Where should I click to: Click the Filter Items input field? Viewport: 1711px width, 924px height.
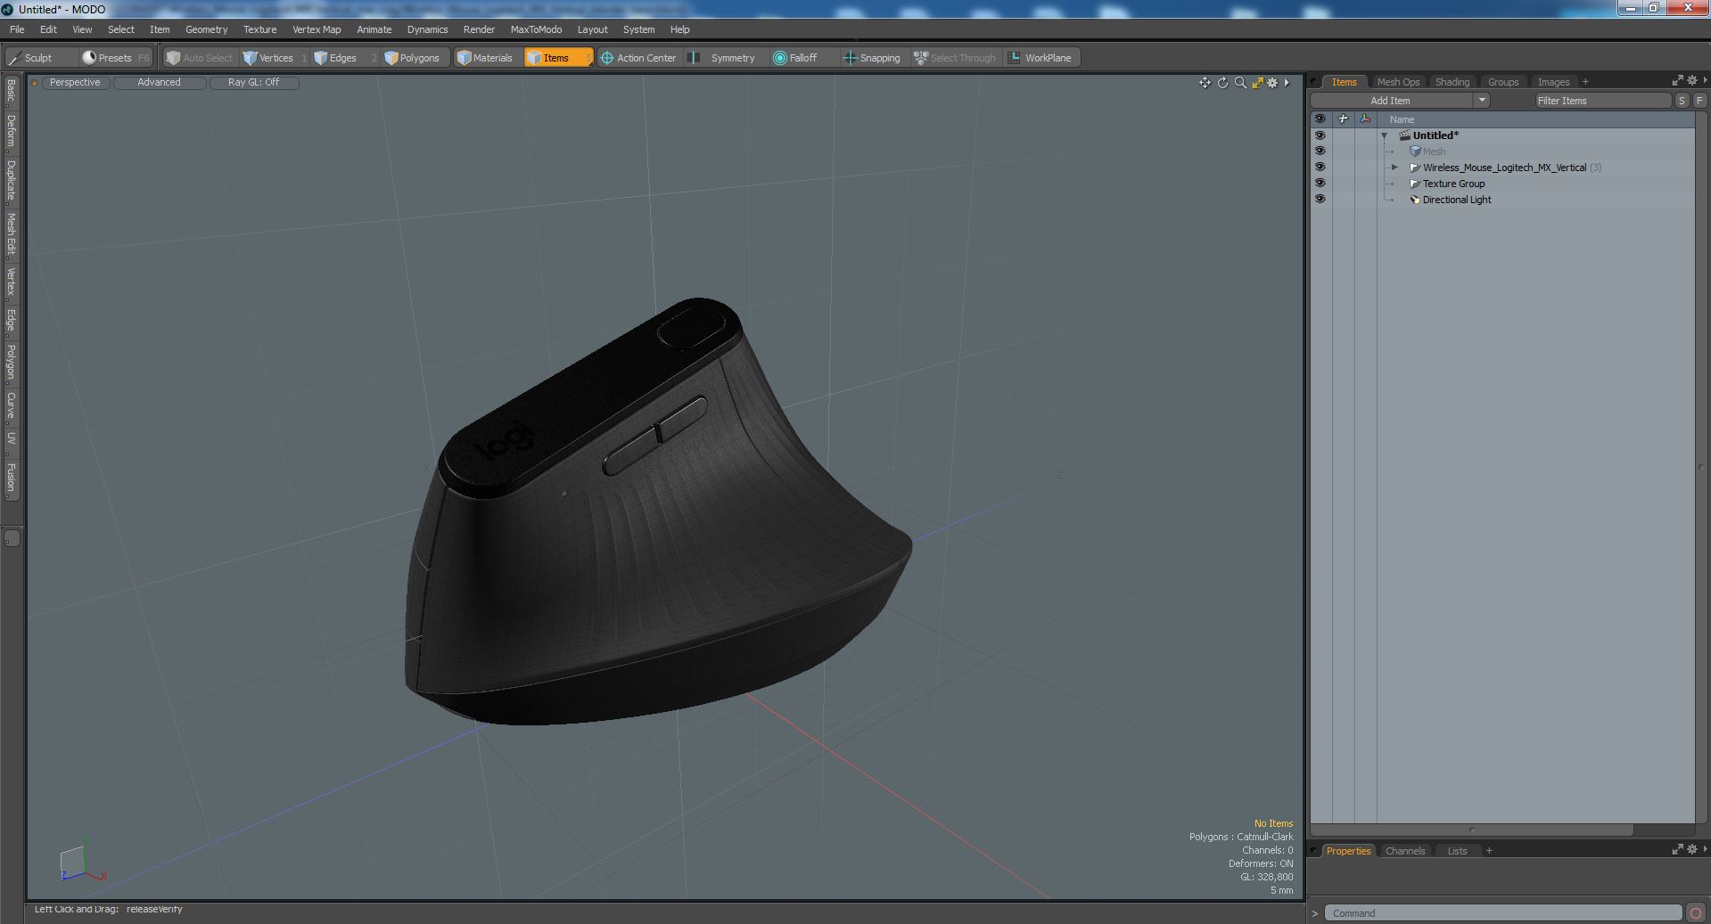tap(1602, 101)
